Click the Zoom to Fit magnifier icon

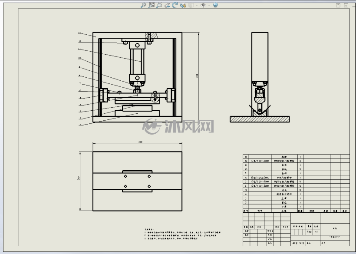click(x=143, y=5)
